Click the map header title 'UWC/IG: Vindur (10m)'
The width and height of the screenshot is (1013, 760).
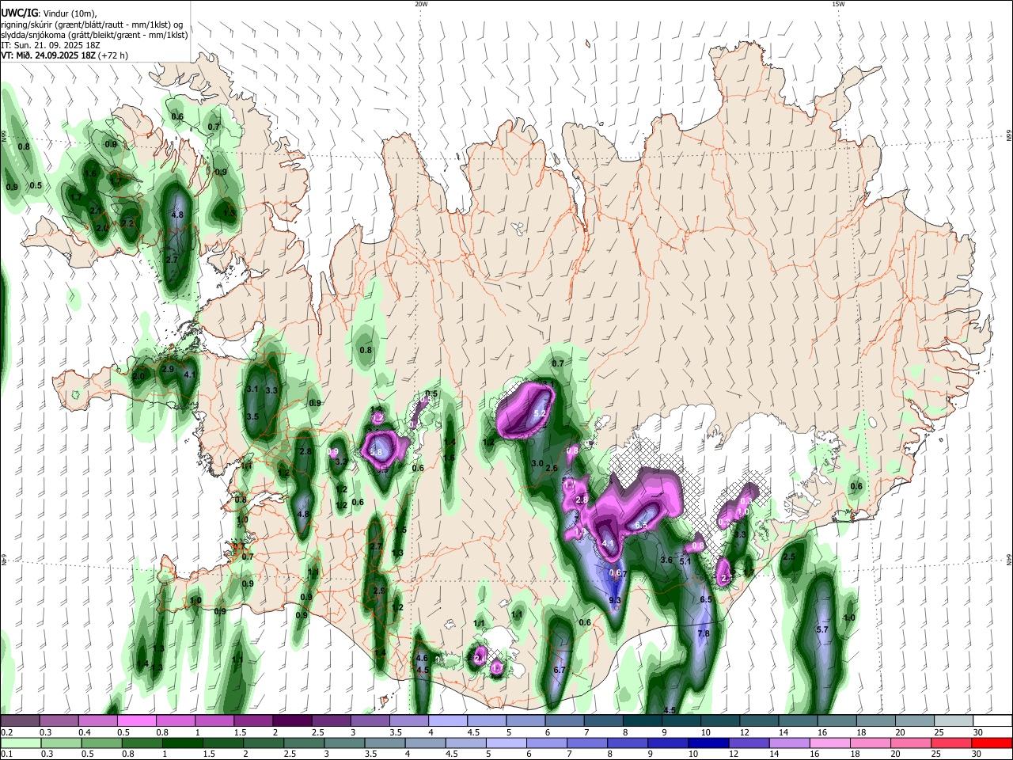pos(49,13)
